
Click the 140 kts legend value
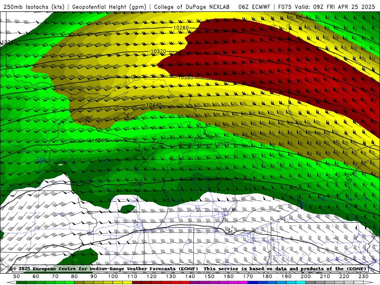click(190, 276)
